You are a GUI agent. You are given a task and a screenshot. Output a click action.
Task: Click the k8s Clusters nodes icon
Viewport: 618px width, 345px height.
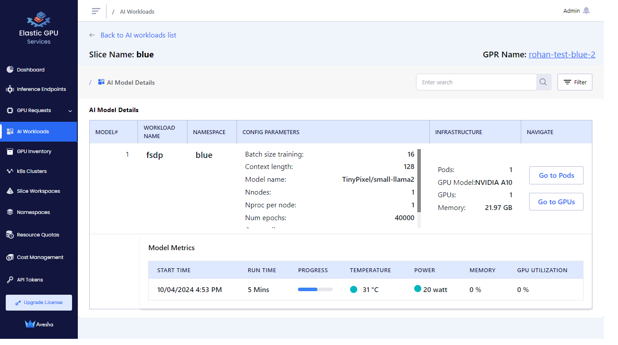[x=10, y=171]
